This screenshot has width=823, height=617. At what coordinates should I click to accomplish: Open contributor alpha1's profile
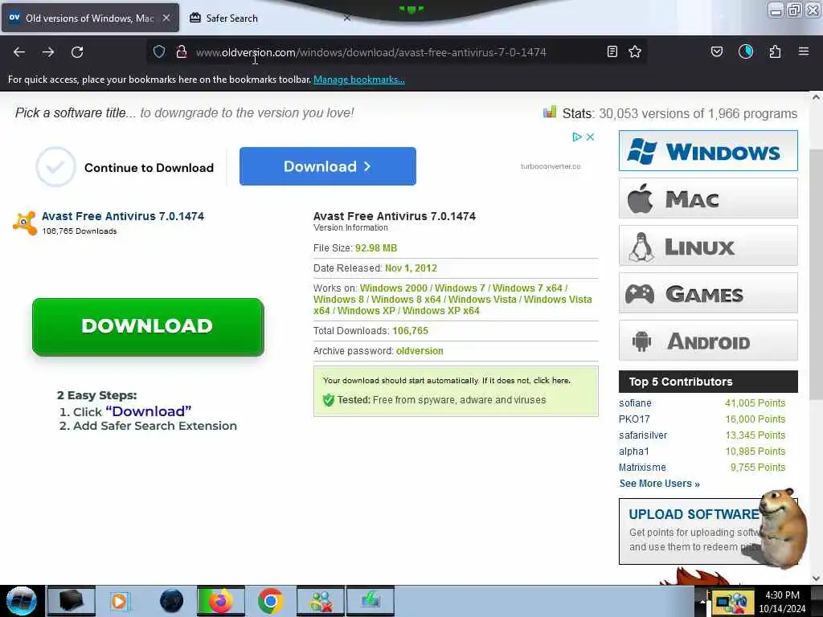(633, 452)
